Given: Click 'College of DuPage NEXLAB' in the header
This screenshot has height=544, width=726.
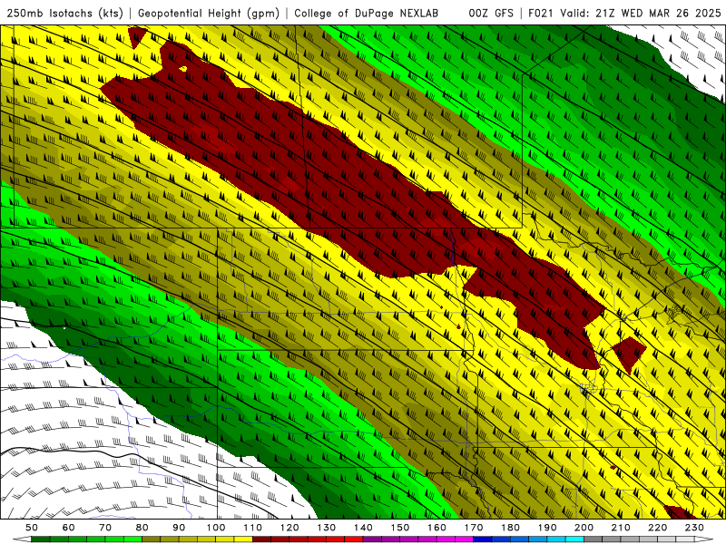Looking at the screenshot, I should [x=367, y=14].
